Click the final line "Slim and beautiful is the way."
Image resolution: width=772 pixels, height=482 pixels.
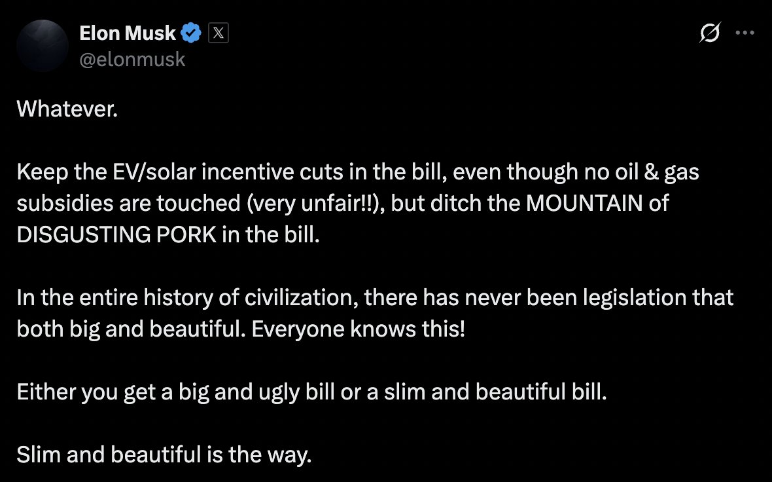click(x=164, y=454)
